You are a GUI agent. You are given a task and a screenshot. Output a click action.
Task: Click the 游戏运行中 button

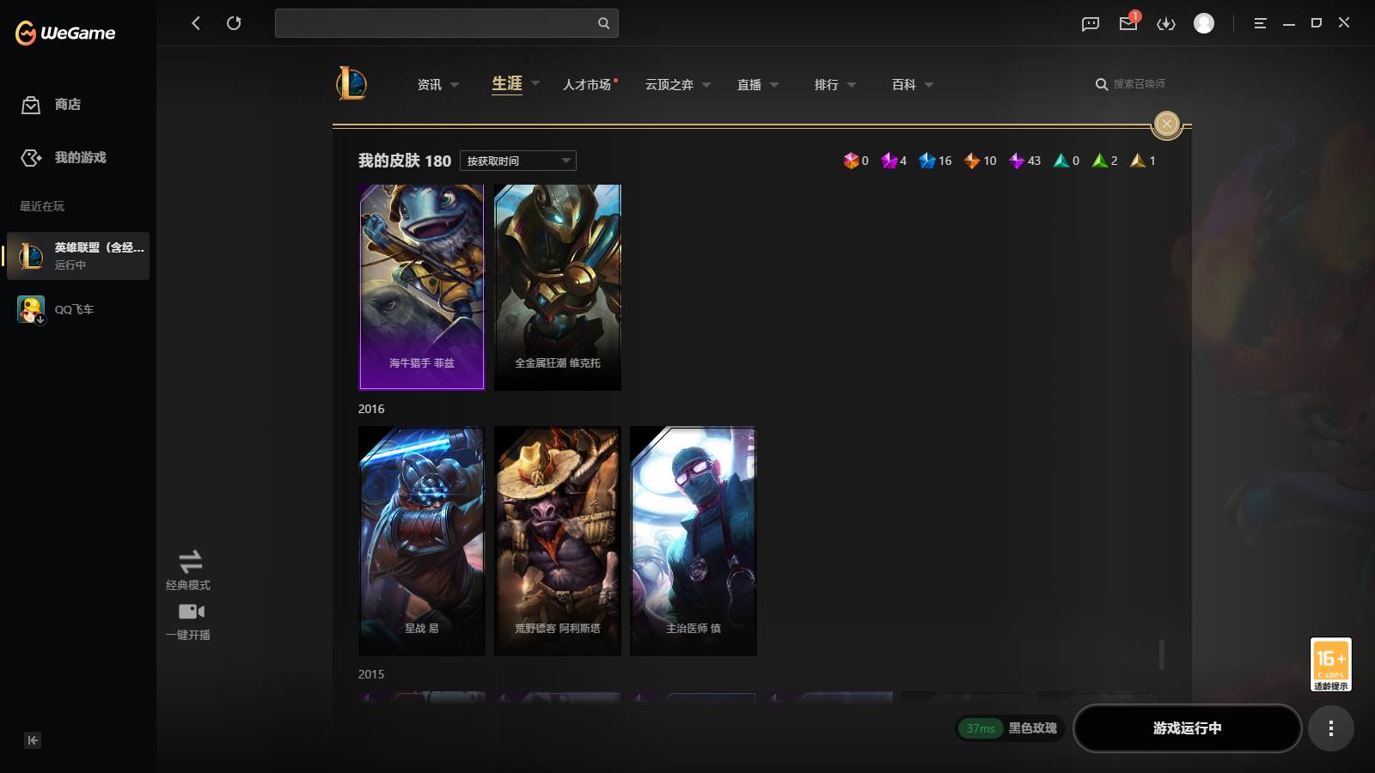(x=1187, y=728)
